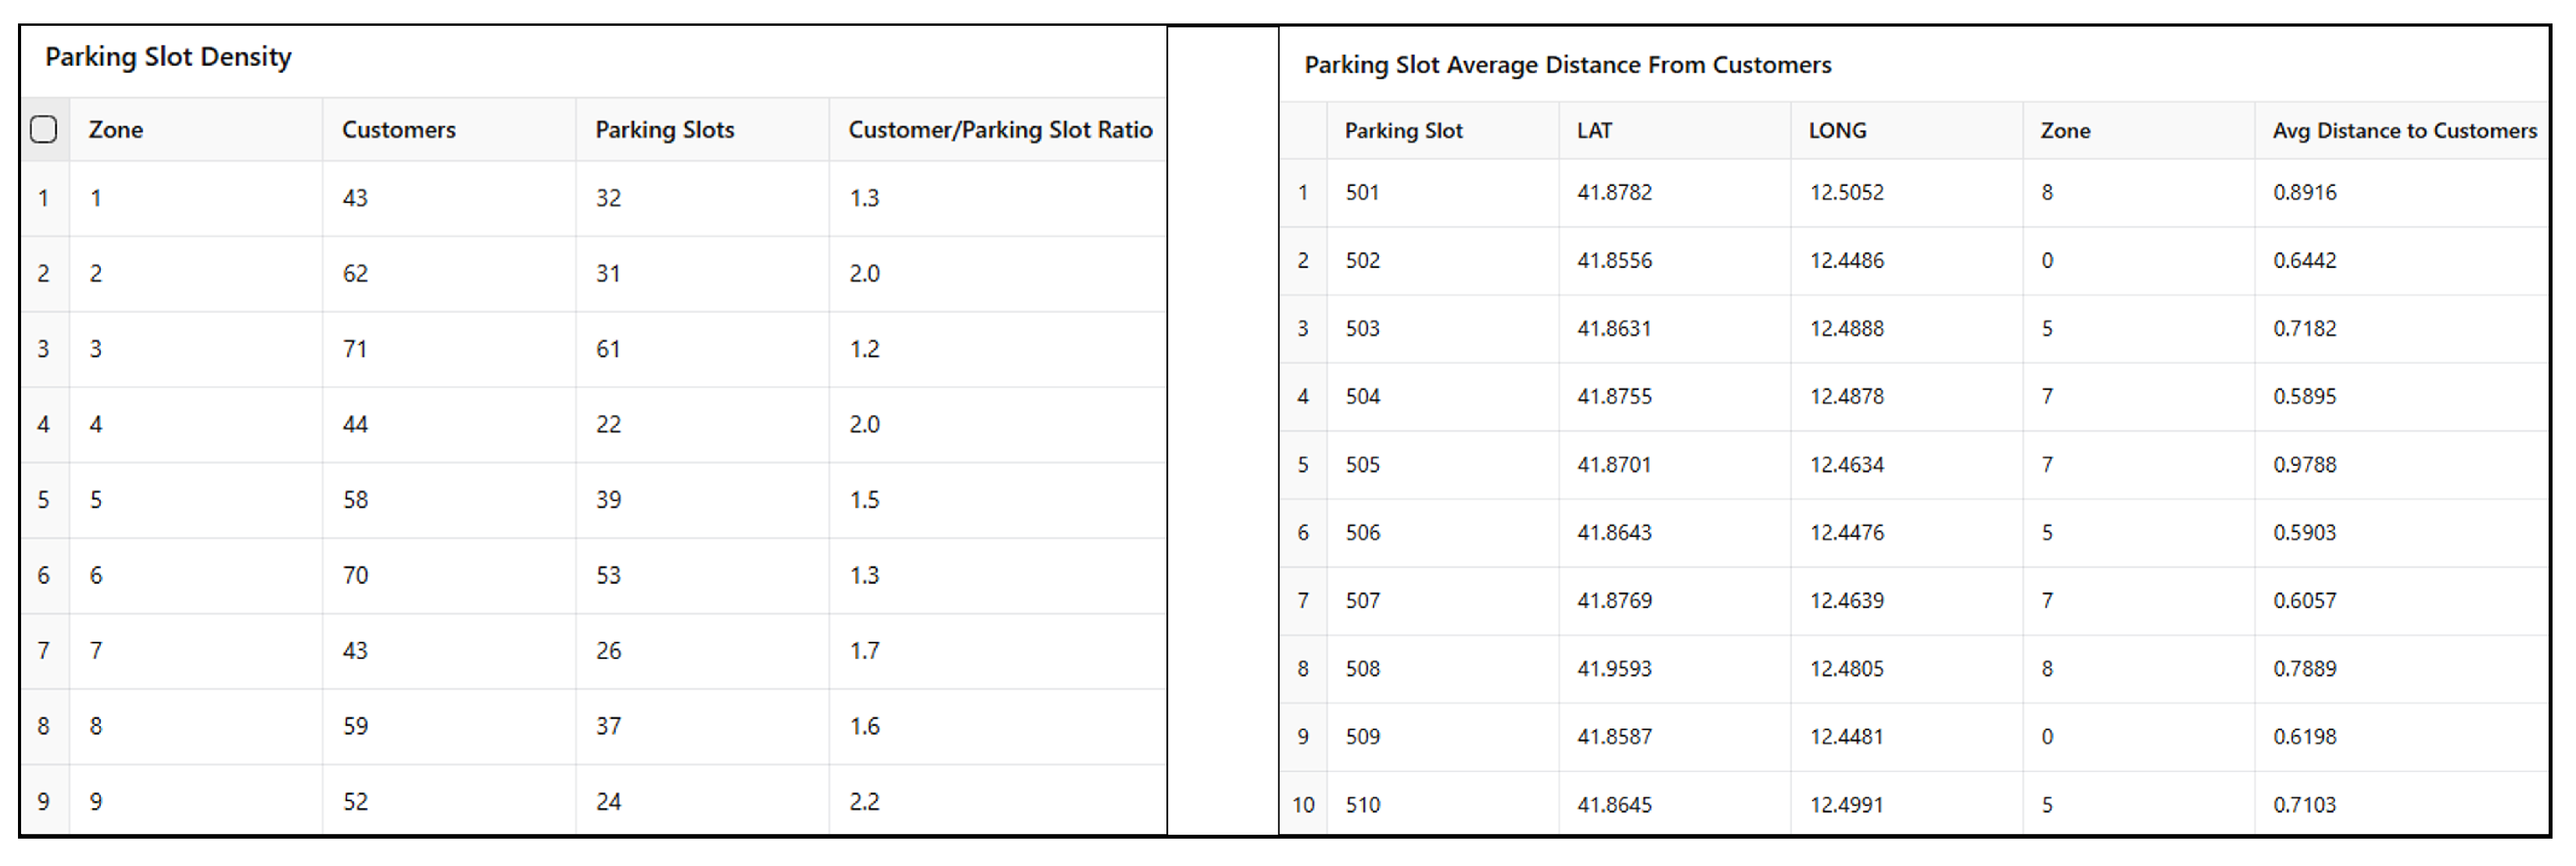Select row number 10 in distance table
Image resolution: width=2576 pixels, height=866 pixels.
point(1303,804)
